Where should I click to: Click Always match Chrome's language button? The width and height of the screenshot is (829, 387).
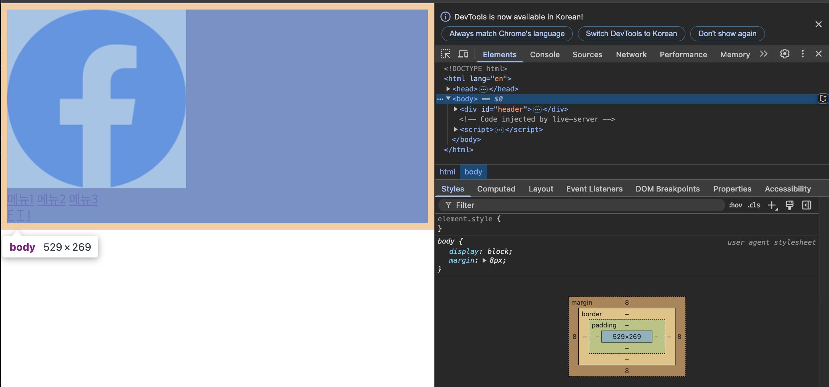[x=507, y=34]
